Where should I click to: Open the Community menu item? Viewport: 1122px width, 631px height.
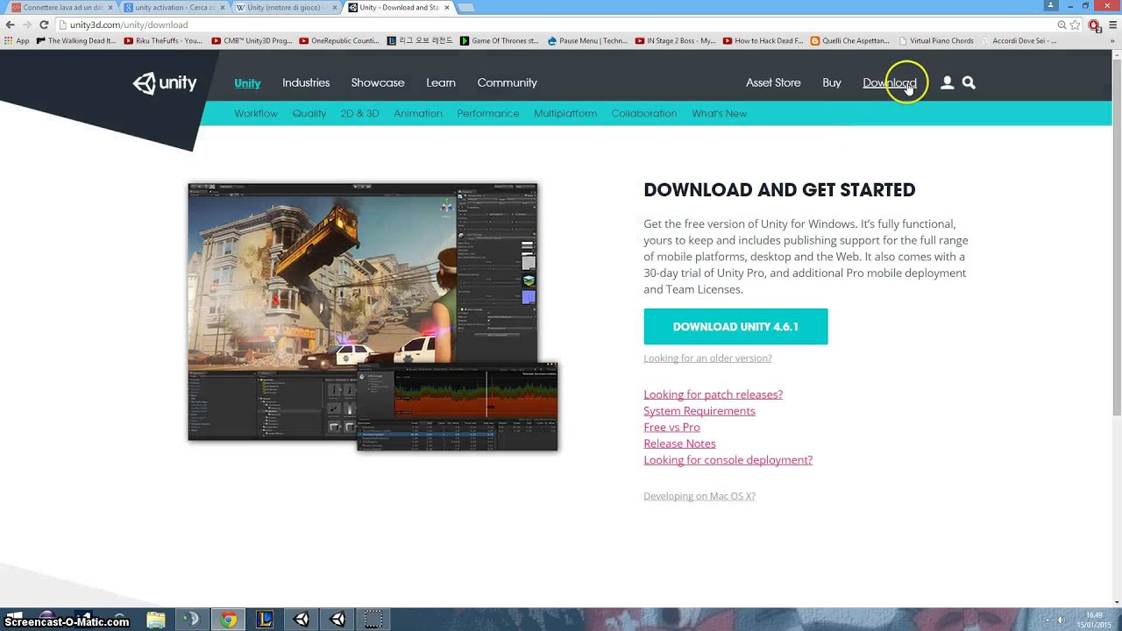coord(507,82)
